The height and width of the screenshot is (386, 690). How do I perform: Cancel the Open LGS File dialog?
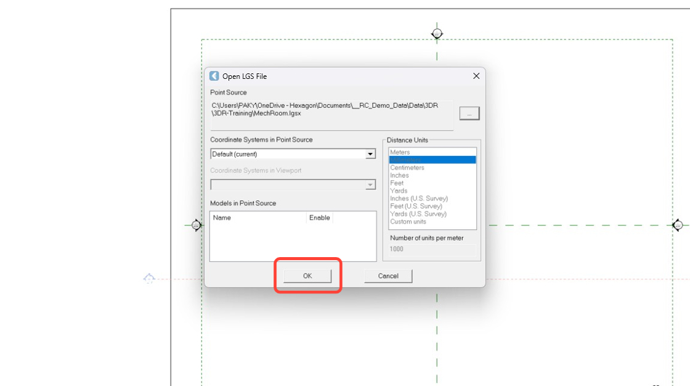click(x=388, y=276)
